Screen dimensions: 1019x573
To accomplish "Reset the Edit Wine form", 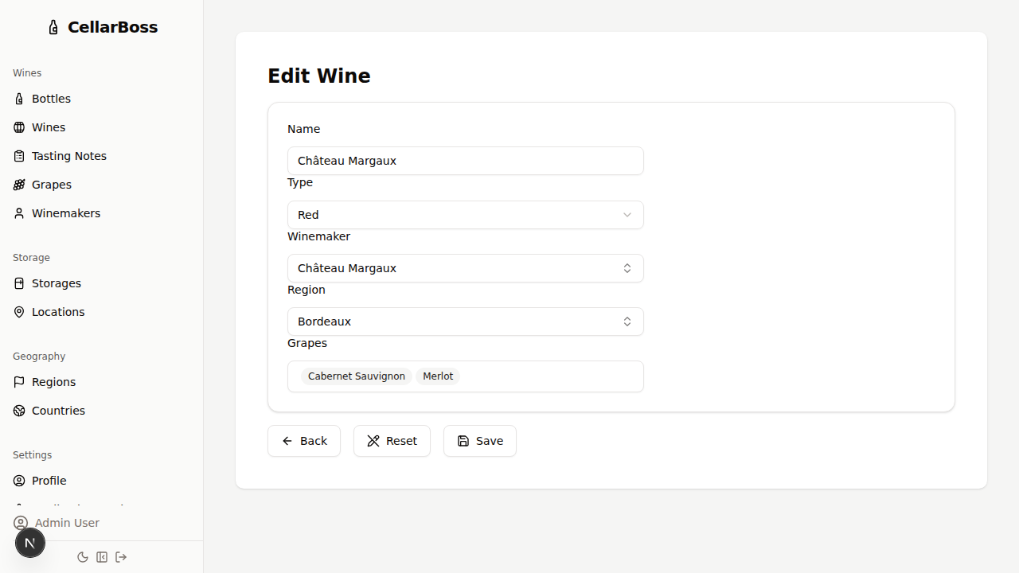I will click(x=392, y=441).
